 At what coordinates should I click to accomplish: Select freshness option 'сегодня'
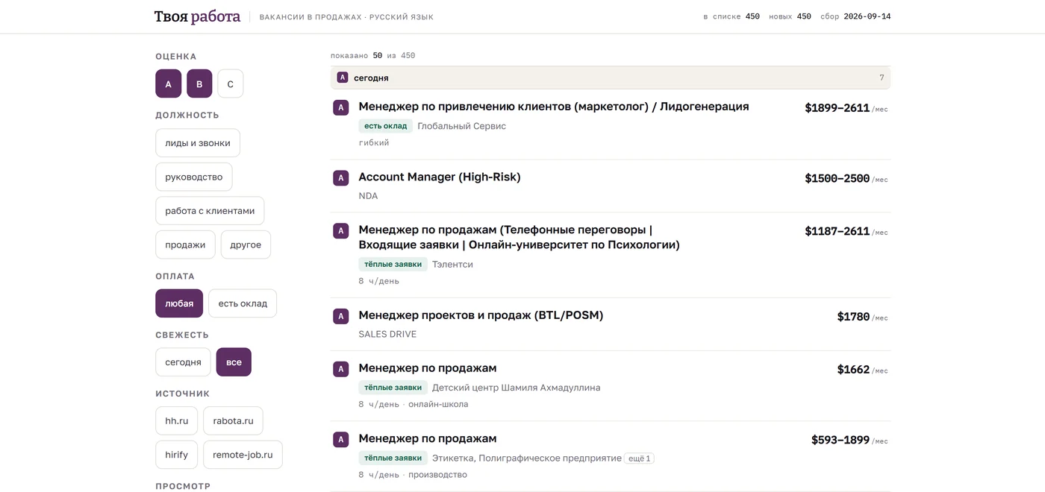pos(183,362)
